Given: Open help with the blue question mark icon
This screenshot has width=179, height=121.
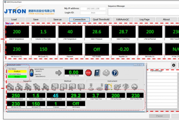Looking at the screenshot, I should click(115, 73).
